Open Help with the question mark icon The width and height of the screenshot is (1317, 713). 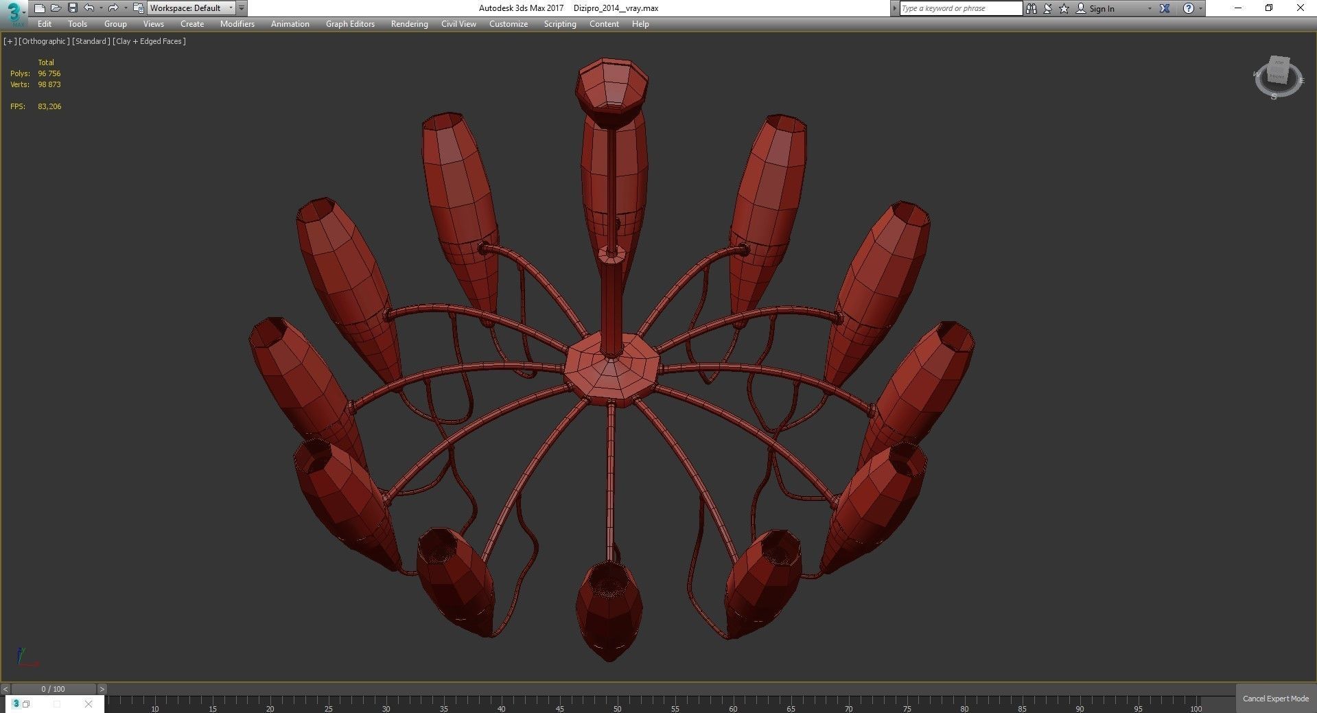(x=1189, y=8)
